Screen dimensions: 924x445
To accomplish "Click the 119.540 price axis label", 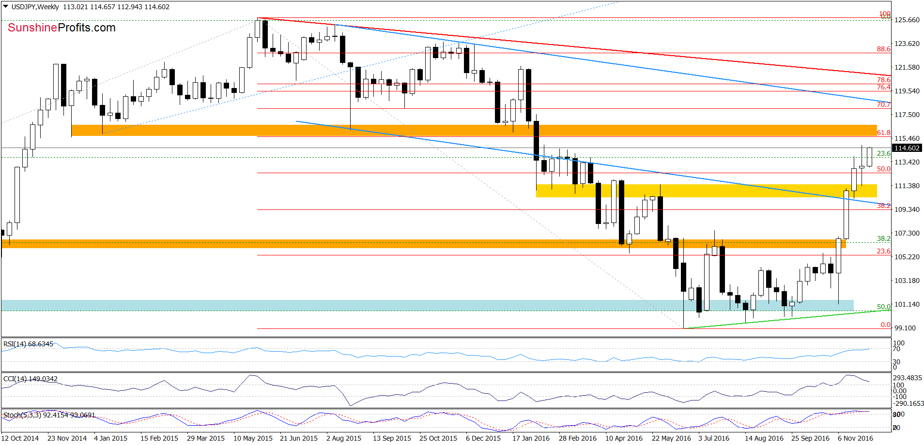I will point(907,91).
